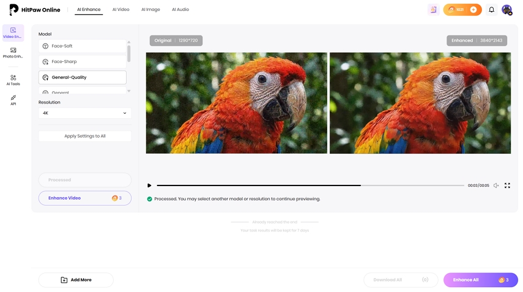This screenshot has width=523, height=292.
Task: Click the green processed checkmark icon
Action: pos(149,199)
